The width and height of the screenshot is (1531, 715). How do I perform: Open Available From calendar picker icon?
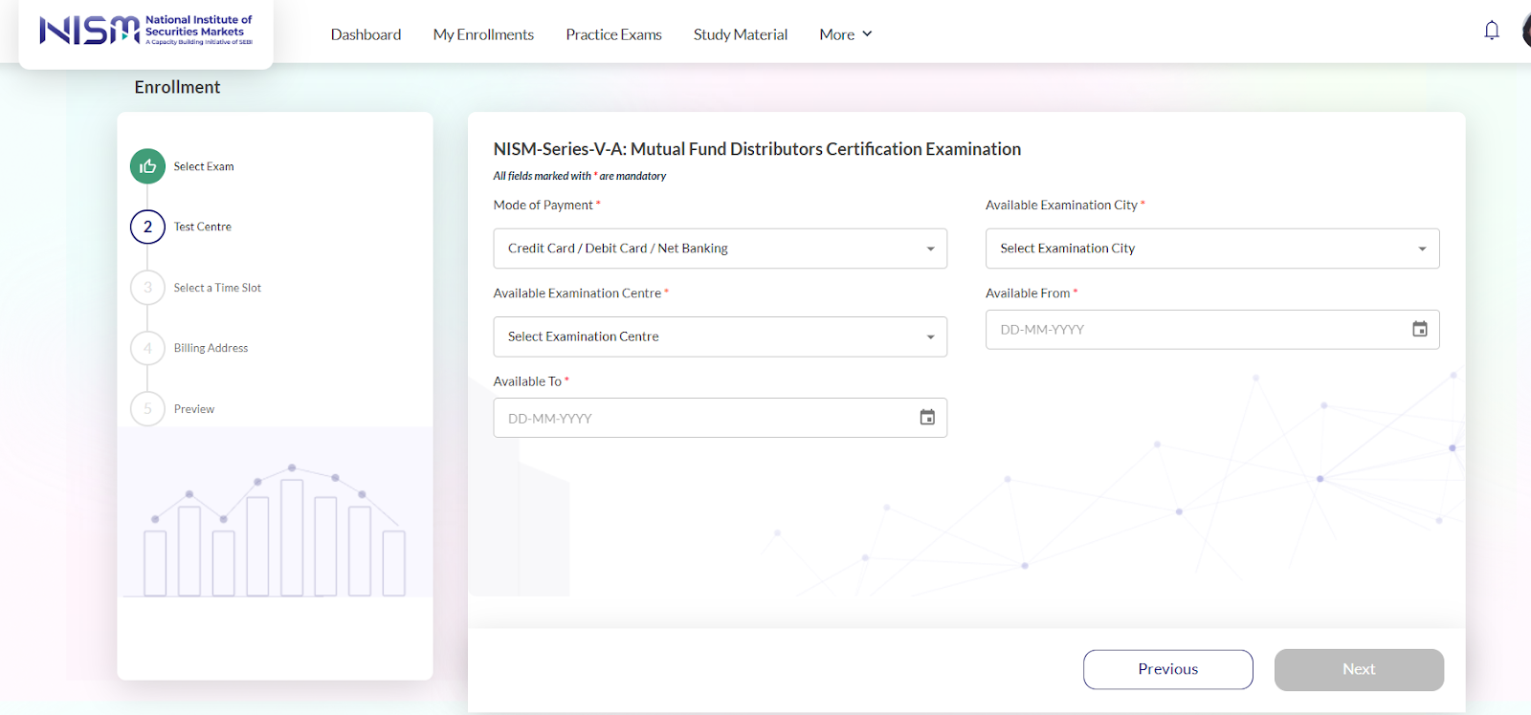pyautogui.click(x=1420, y=329)
